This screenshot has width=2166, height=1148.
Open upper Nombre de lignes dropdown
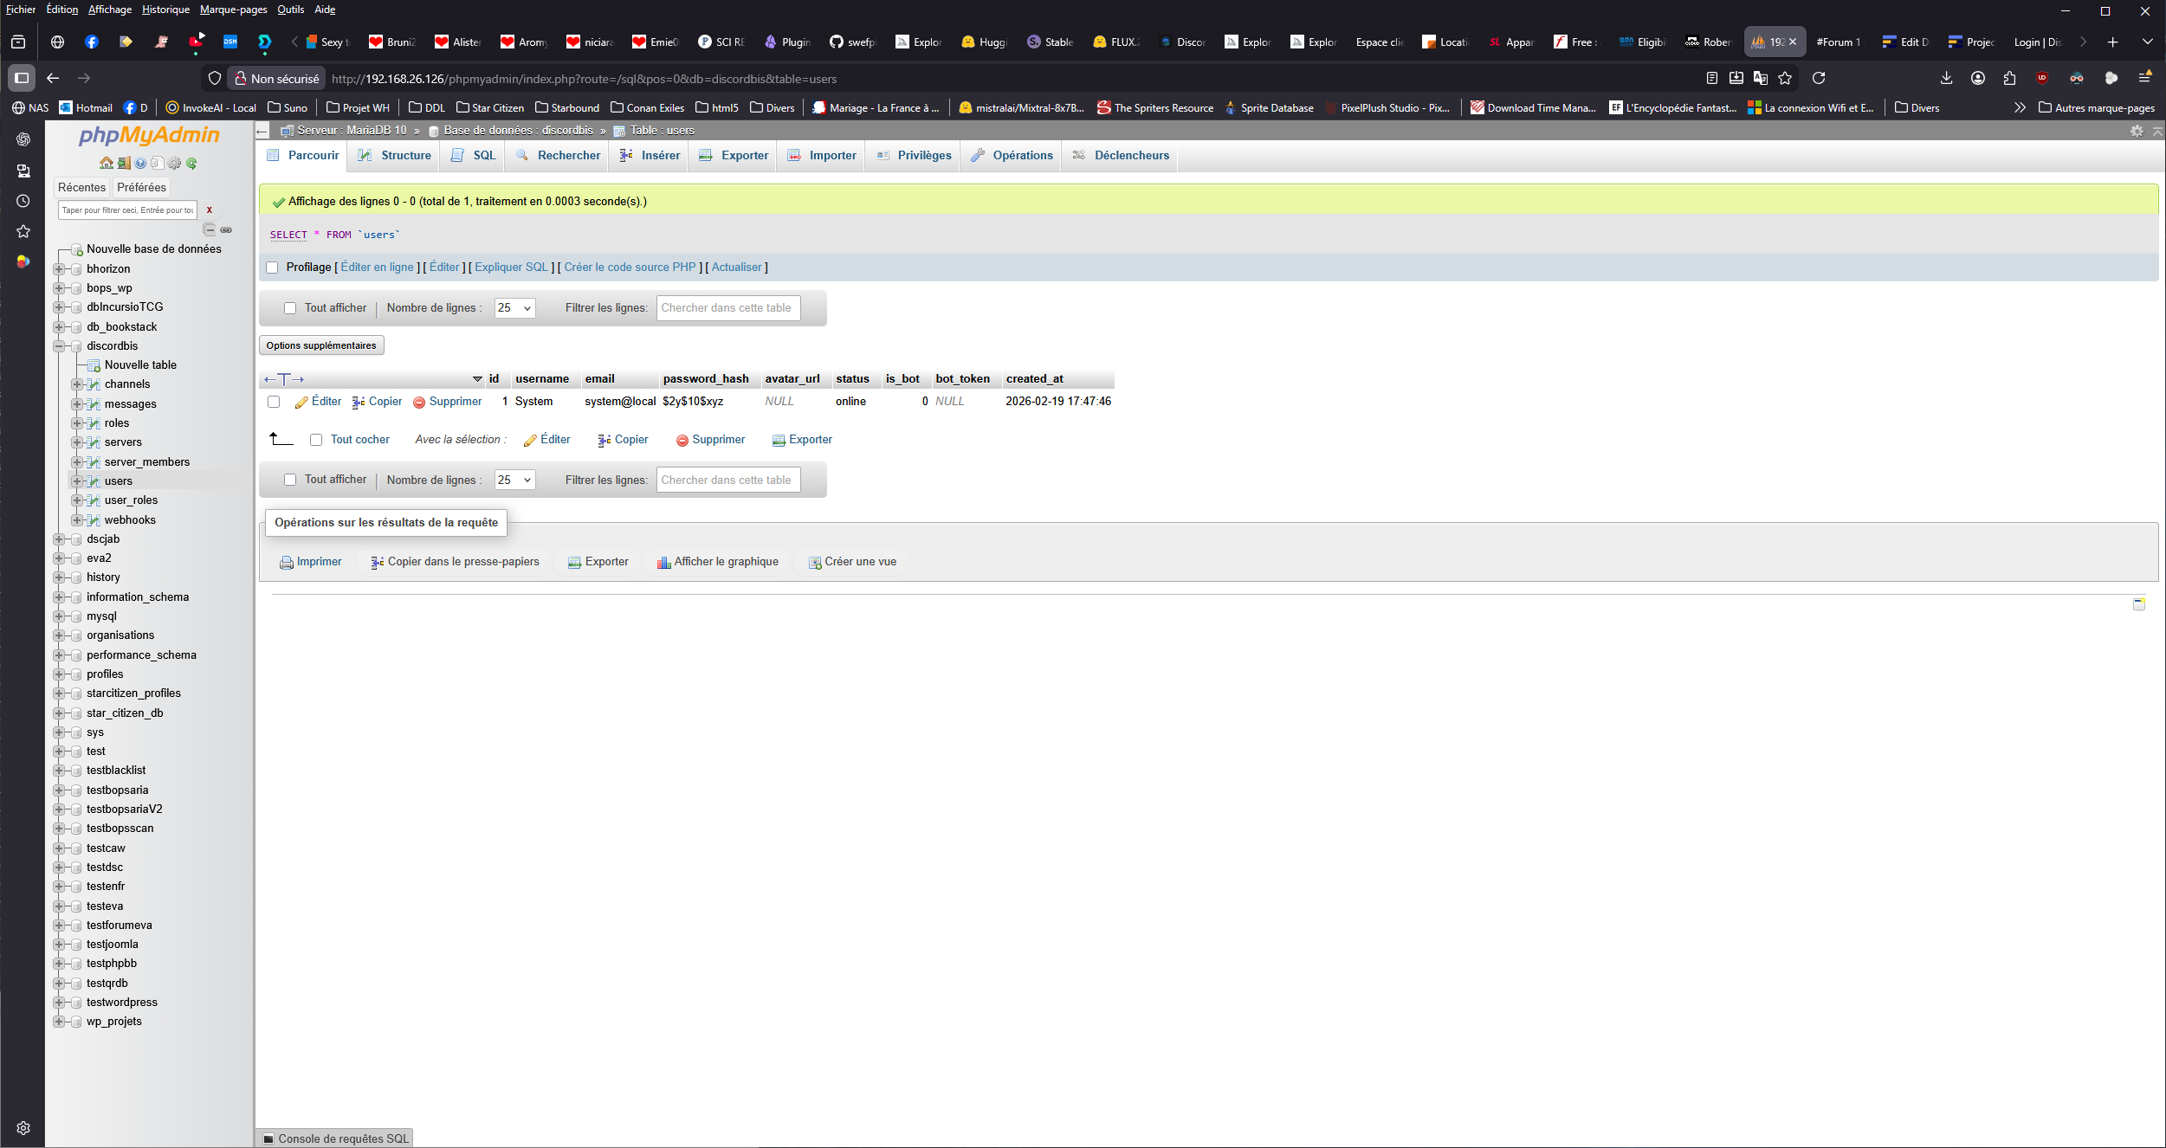(514, 308)
